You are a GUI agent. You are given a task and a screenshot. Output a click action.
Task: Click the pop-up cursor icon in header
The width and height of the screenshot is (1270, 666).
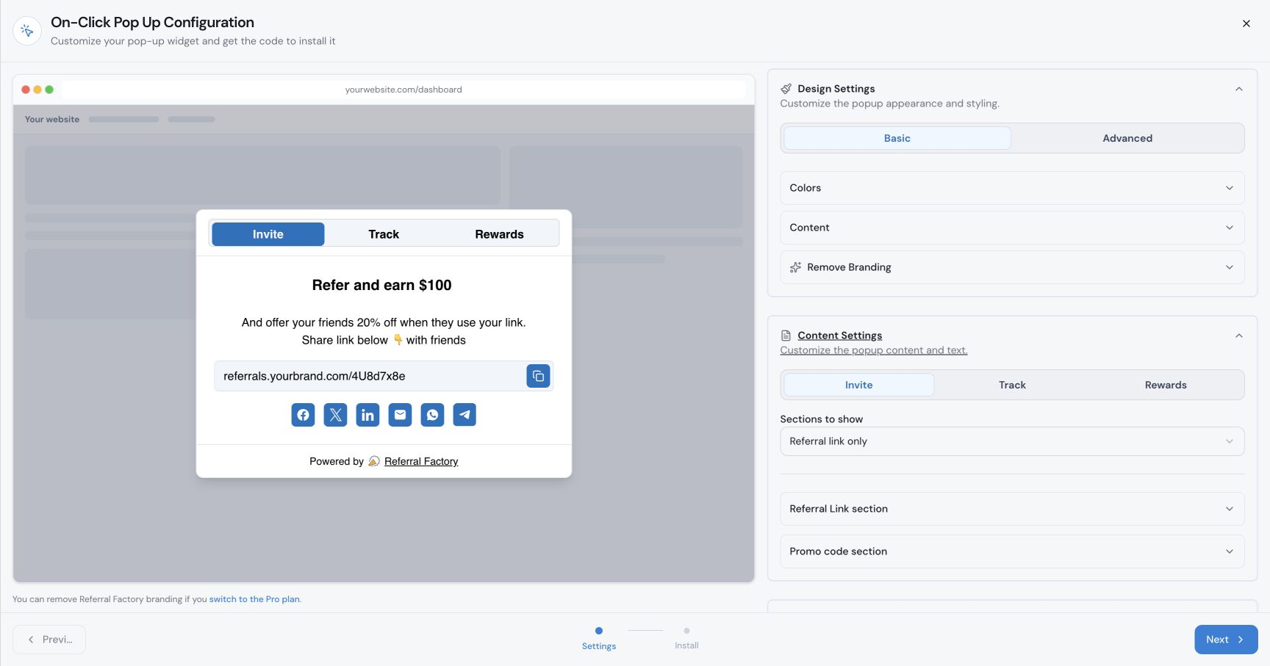point(27,31)
